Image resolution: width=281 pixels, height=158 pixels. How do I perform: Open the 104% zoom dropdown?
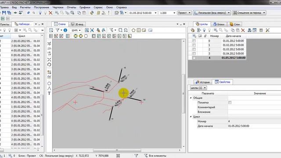80,30
